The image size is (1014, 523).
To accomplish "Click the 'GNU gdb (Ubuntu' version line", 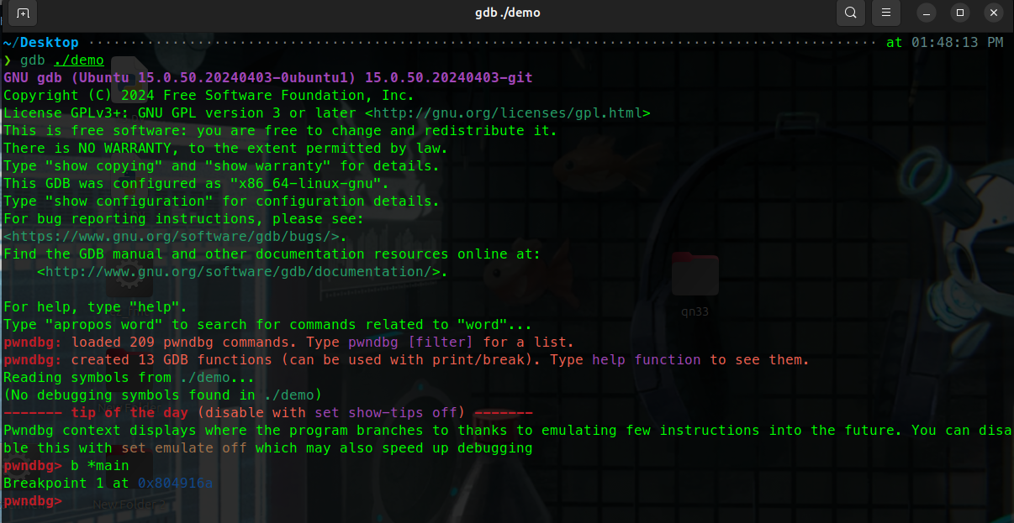I will [x=268, y=77].
